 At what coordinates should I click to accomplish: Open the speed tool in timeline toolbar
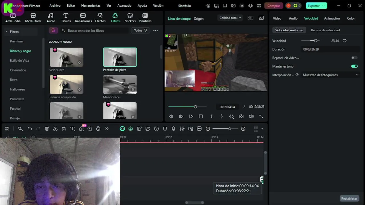(90, 129)
